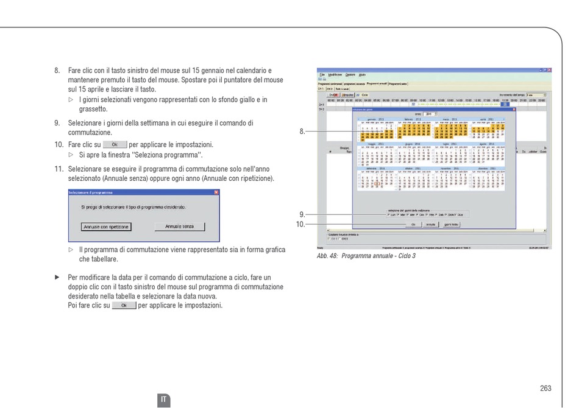
Task: Click the blue switching marker at 19:00
Action: tap(505, 104)
